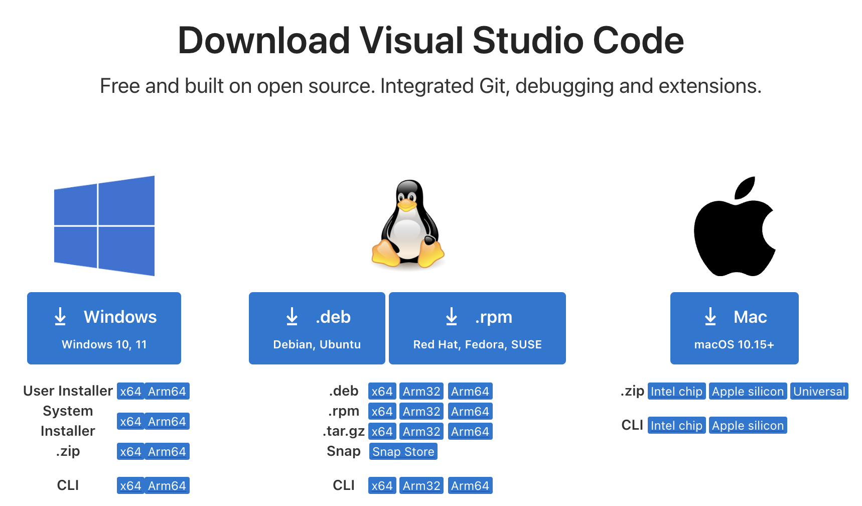Screen dimensions: 862x506
Task: Select Apple silicon for the Mac CLI
Action: 748,425
